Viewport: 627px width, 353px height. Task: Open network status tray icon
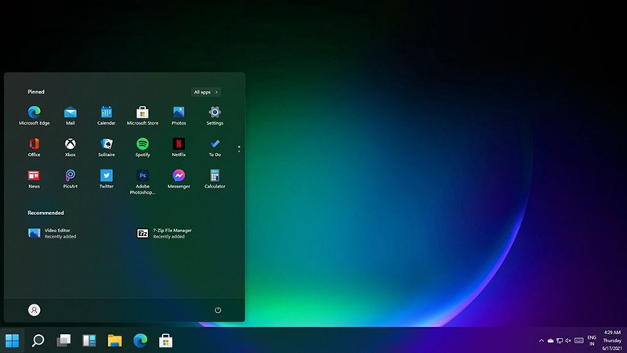coord(560,340)
